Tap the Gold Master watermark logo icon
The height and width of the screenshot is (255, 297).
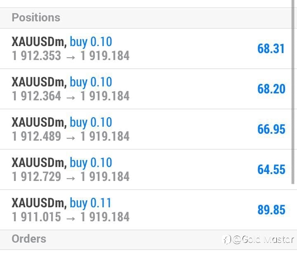227,240
